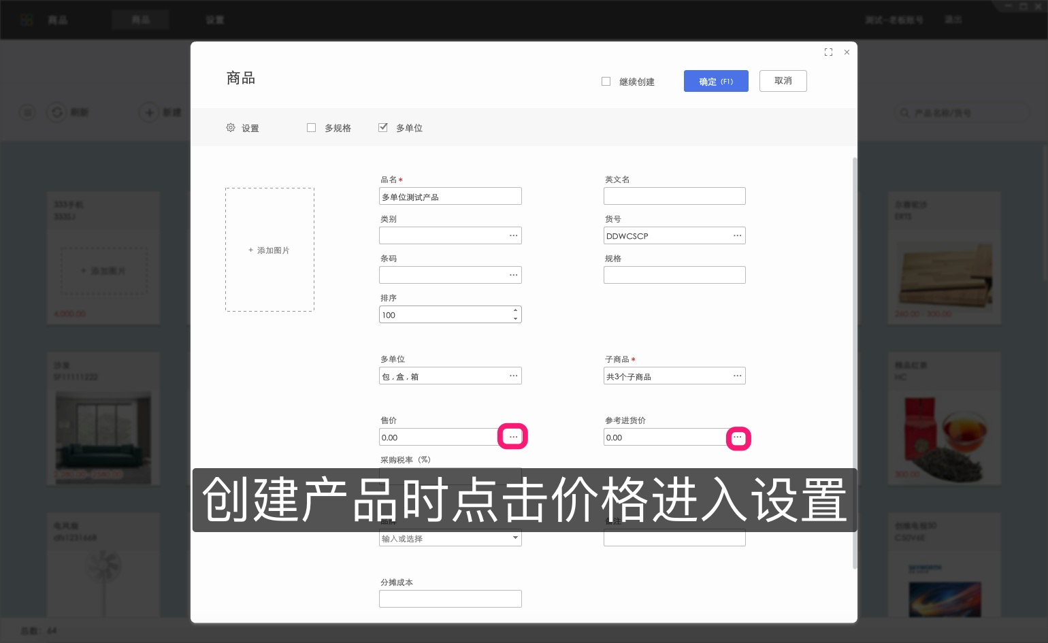The height and width of the screenshot is (643, 1048).
Task: Click the round menu icon left of 刷新
Action: pyautogui.click(x=27, y=112)
